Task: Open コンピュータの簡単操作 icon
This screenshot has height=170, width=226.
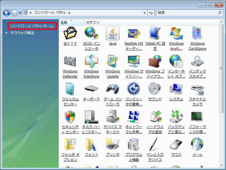Action: pyautogui.click(x=134, y=89)
